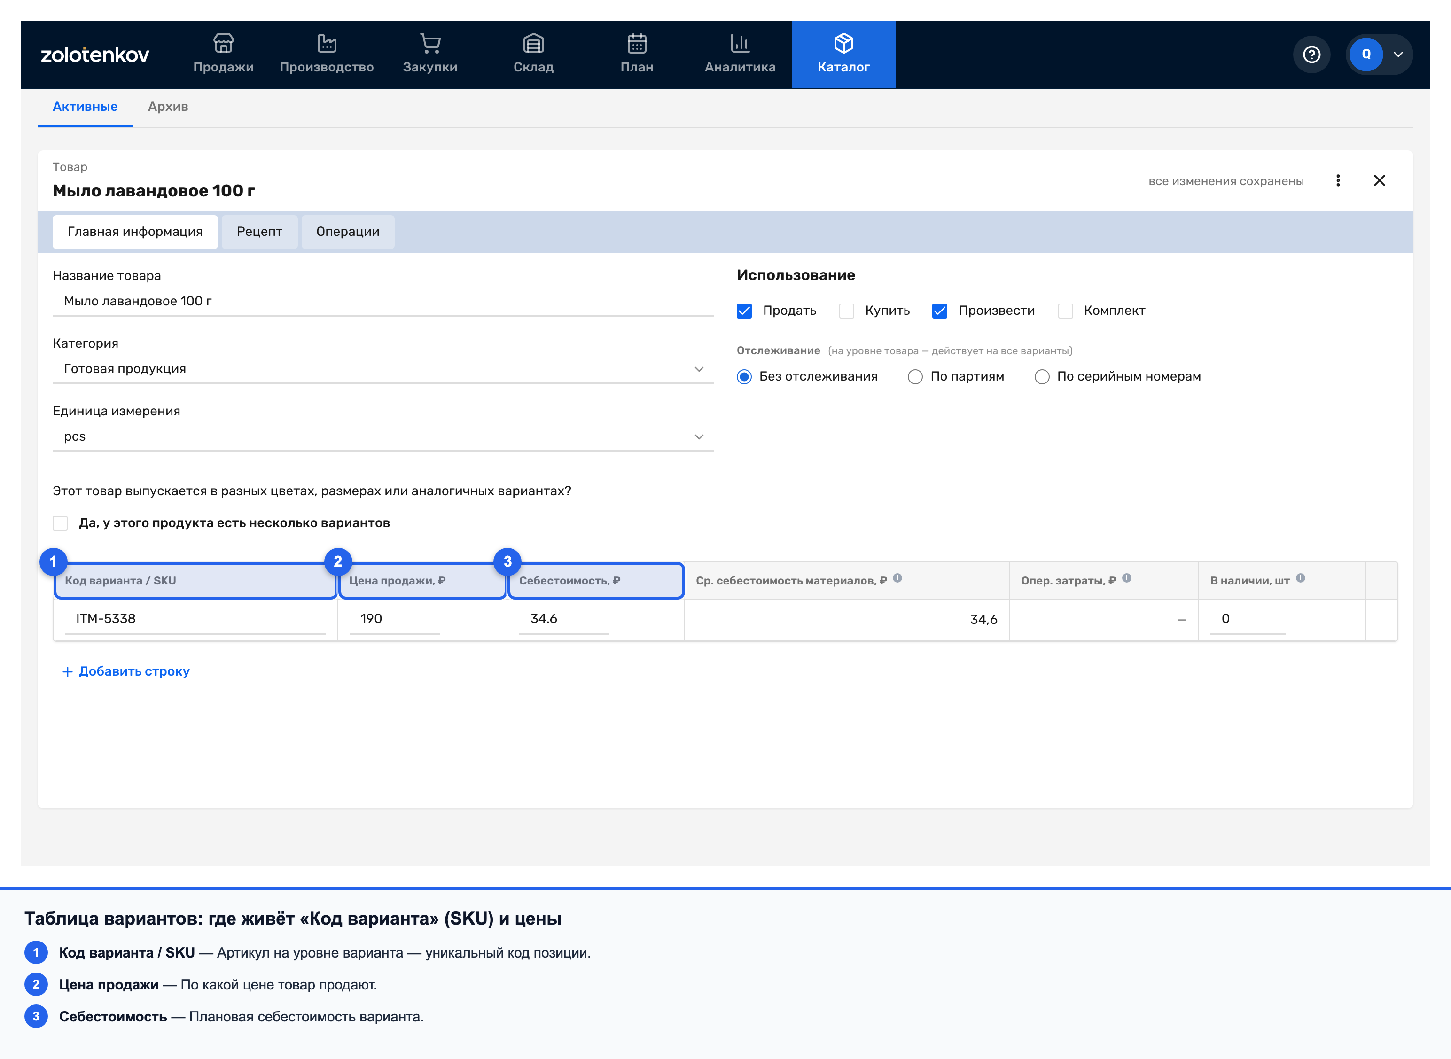Click Добавить строку link
The height and width of the screenshot is (1059, 1451).
[125, 671]
